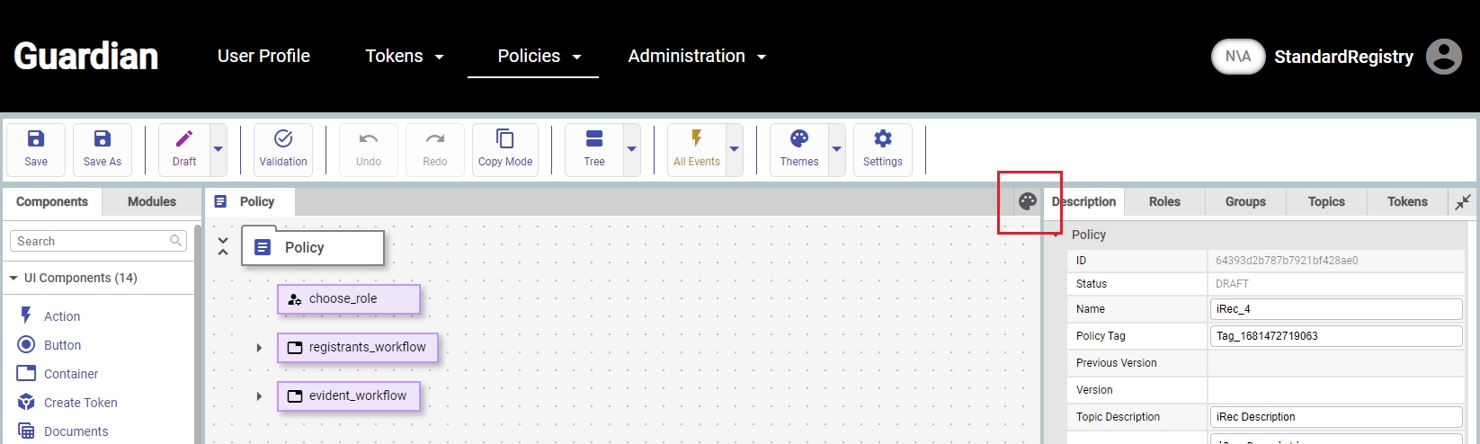Collapse the Policy root block

pyautogui.click(x=223, y=247)
